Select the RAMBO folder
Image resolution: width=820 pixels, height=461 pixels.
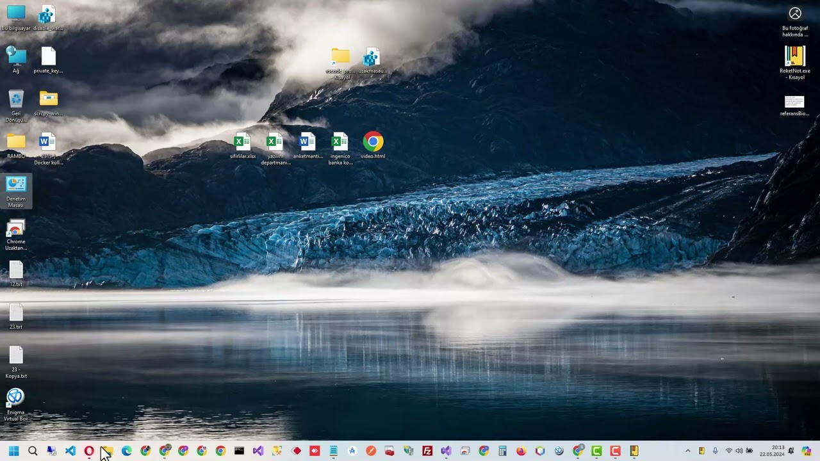click(x=16, y=145)
